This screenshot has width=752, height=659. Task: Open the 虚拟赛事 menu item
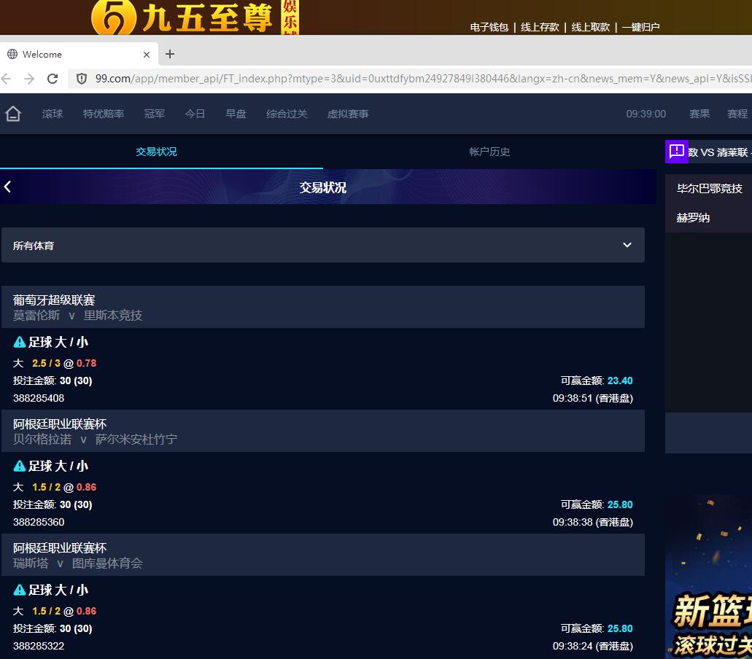348,114
